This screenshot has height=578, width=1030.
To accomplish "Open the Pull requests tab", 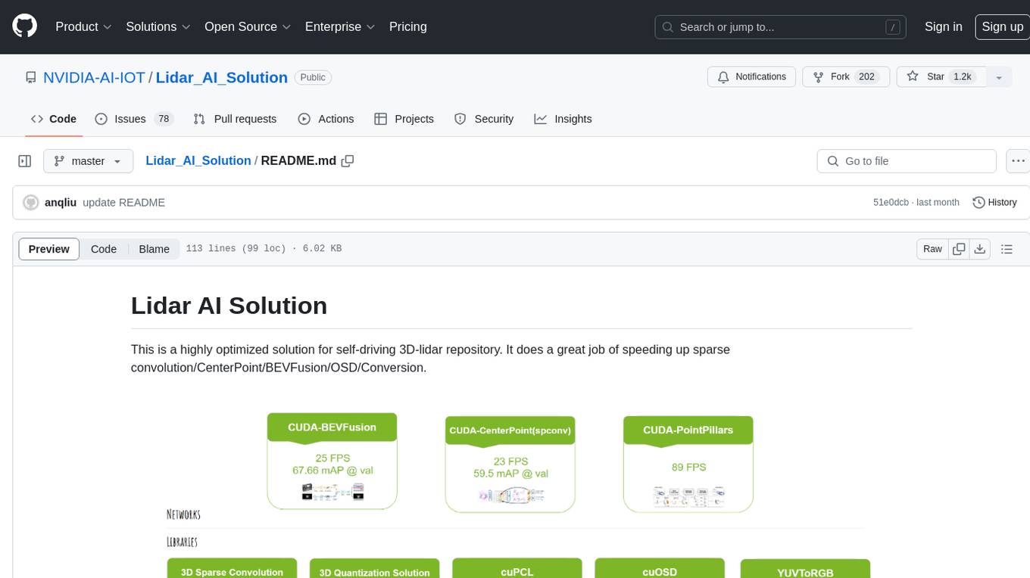I will 235,119.
